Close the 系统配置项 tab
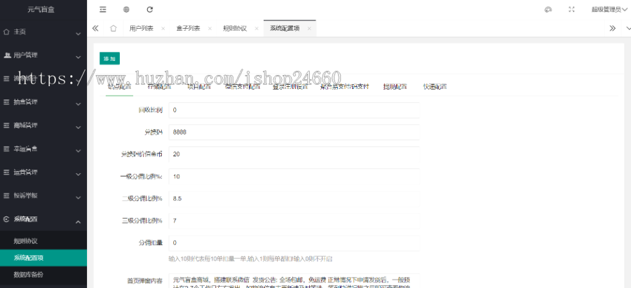Image resolution: width=631 pixels, height=288 pixels. point(309,29)
